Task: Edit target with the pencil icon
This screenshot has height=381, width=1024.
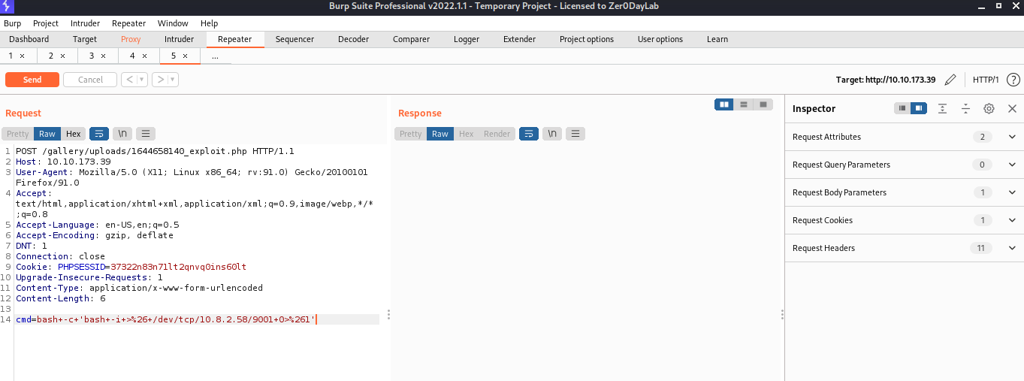Action: (950, 80)
